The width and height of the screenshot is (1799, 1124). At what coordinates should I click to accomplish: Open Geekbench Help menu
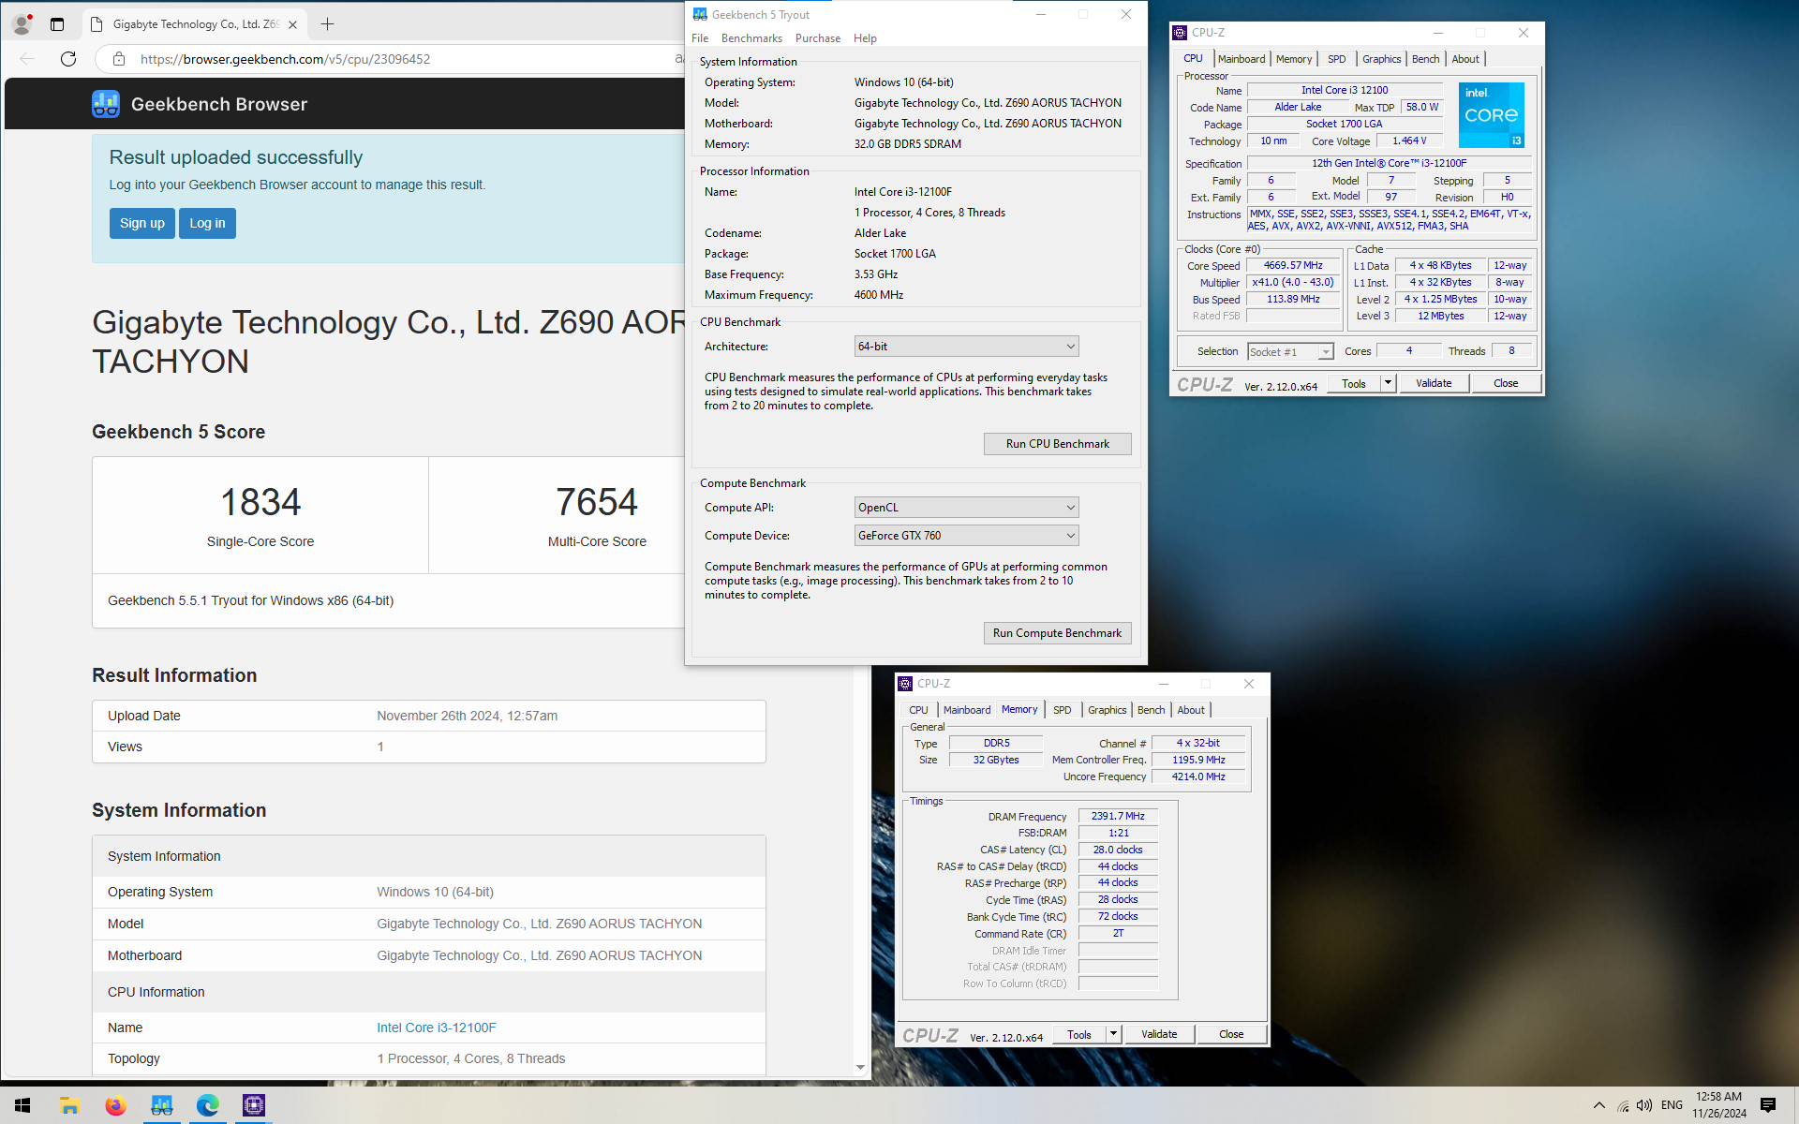click(865, 38)
